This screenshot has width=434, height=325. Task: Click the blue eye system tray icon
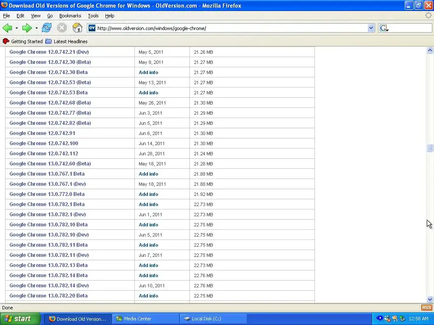point(379,318)
